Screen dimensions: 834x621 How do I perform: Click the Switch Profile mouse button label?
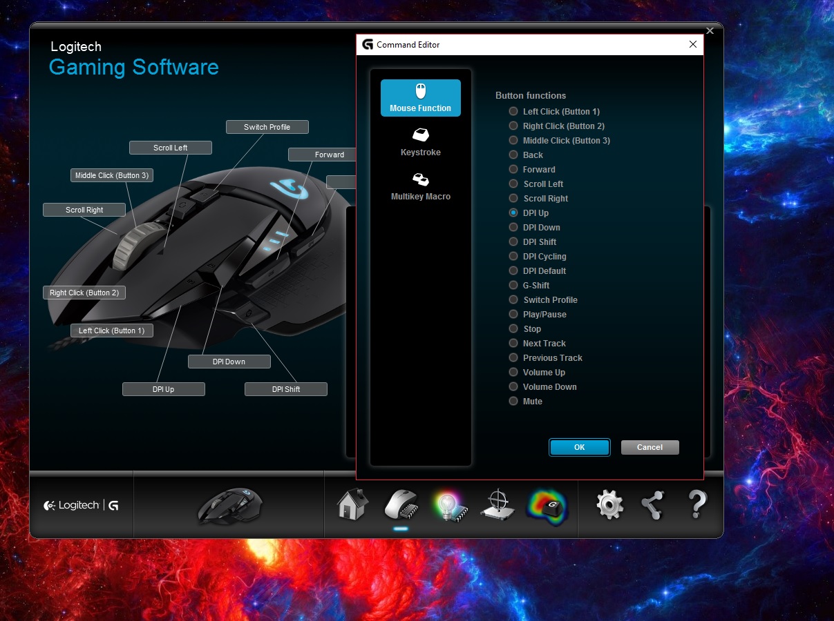click(x=267, y=127)
